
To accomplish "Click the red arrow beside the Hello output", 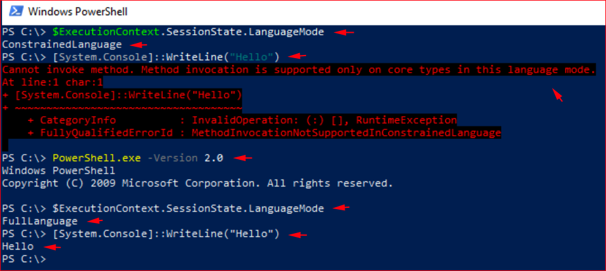I will pos(52,247).
